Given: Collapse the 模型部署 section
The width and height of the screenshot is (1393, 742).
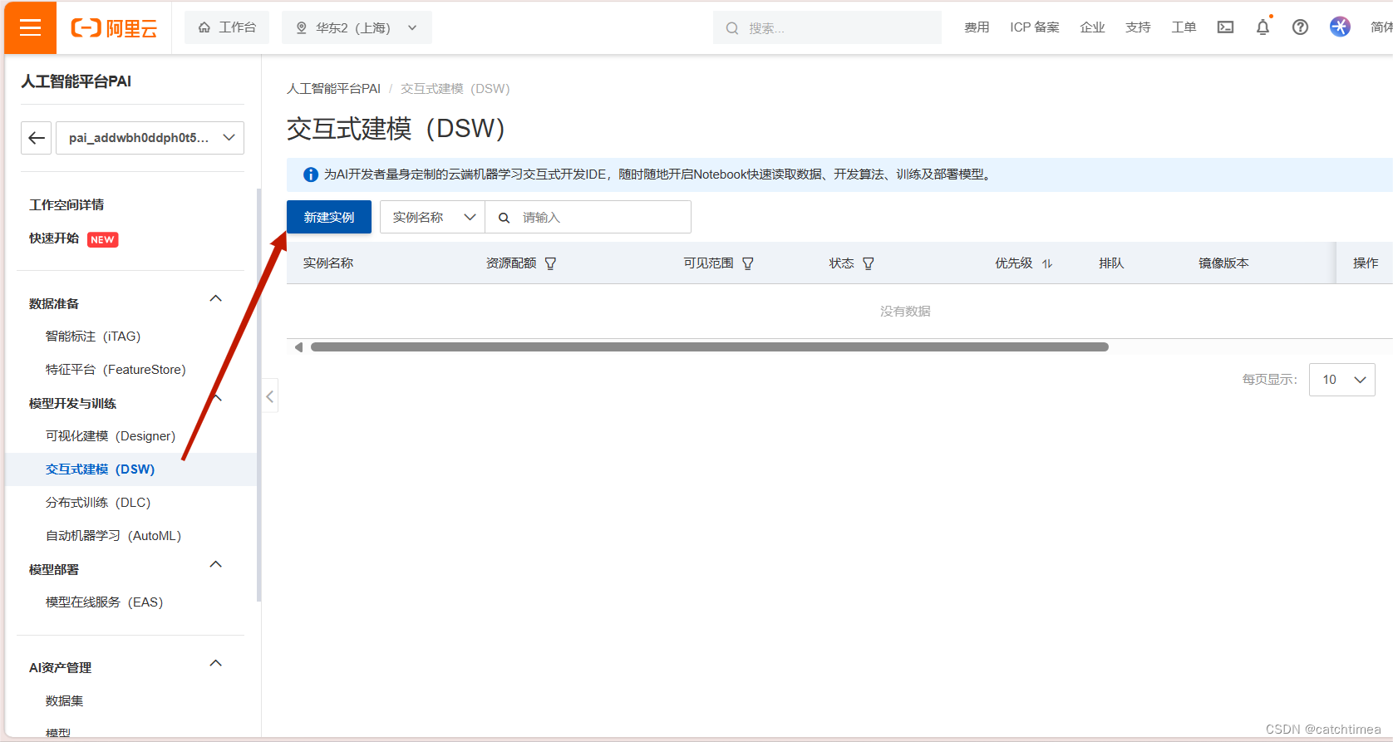Looking at the screenshot, I should pos(216,564).
